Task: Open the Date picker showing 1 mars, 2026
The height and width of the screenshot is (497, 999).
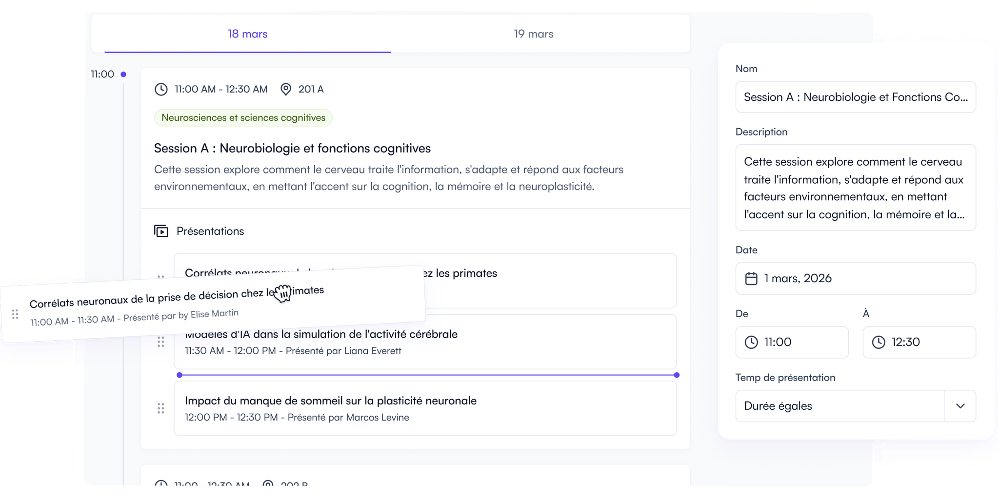Action: pyautogui.click(x=855, y=278)
